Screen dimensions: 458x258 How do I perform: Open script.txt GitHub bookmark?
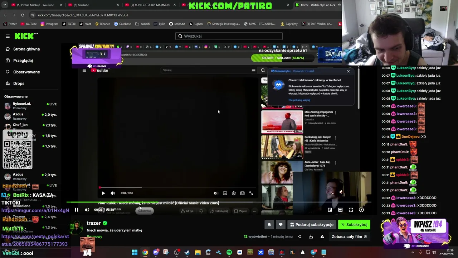coord(177,24)
